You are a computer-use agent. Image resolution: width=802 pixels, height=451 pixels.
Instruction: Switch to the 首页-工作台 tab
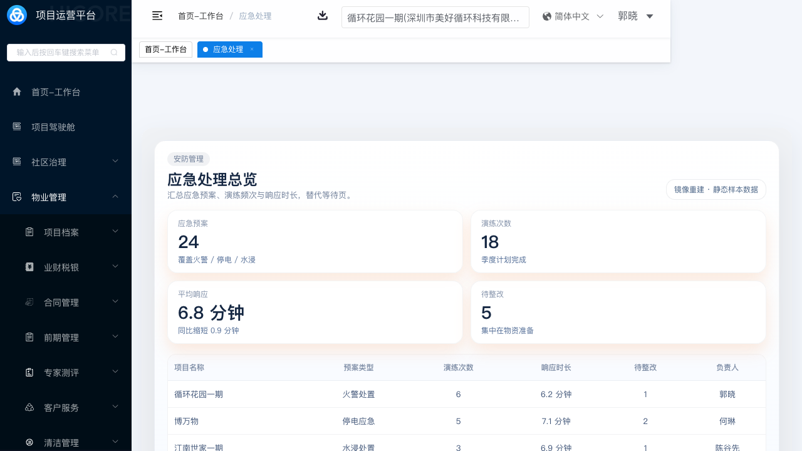165,49
